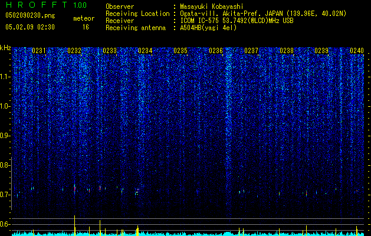Click the 0235 time marker
This screenshot has height=236, width=371.
tap(180, 51)
